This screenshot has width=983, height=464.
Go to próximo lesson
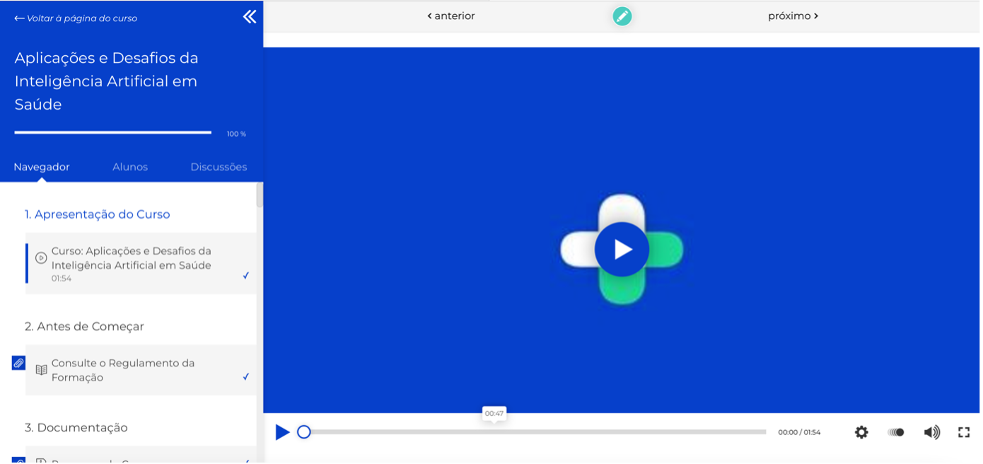tap(792, 16)
